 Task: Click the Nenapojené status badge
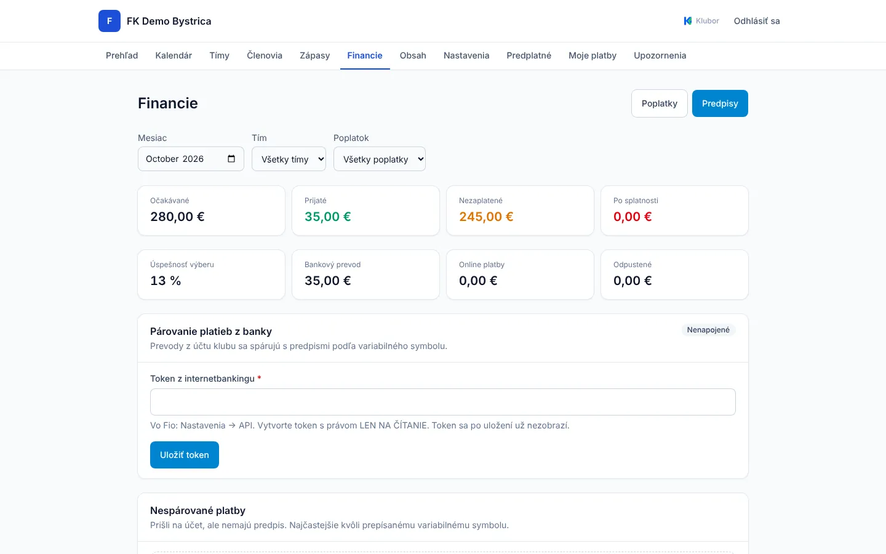708,330
